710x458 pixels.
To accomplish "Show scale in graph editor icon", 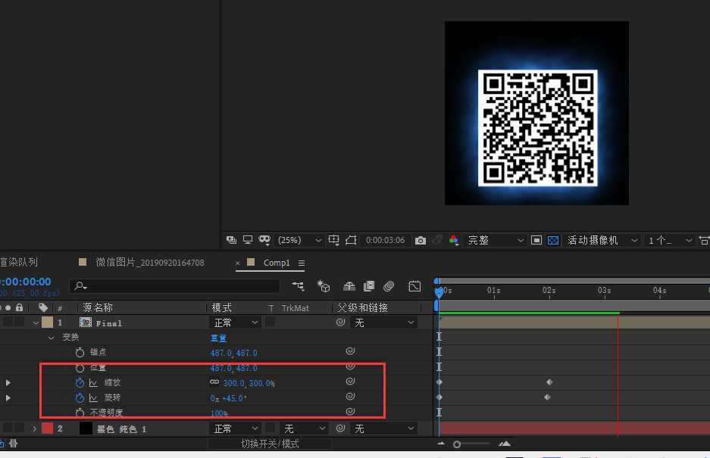I will pyautogui.click(x=93, y=383).
